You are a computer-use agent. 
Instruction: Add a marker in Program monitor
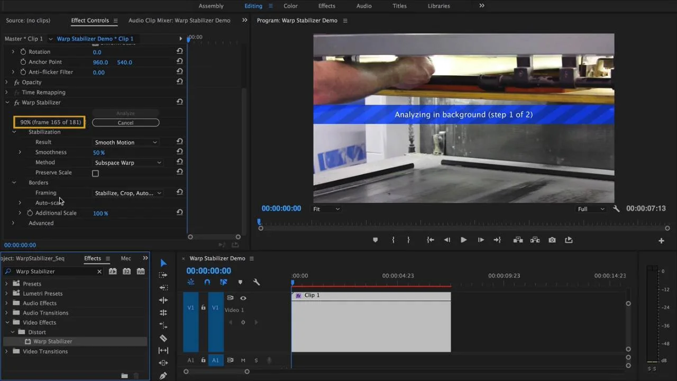tap(376, 240)
